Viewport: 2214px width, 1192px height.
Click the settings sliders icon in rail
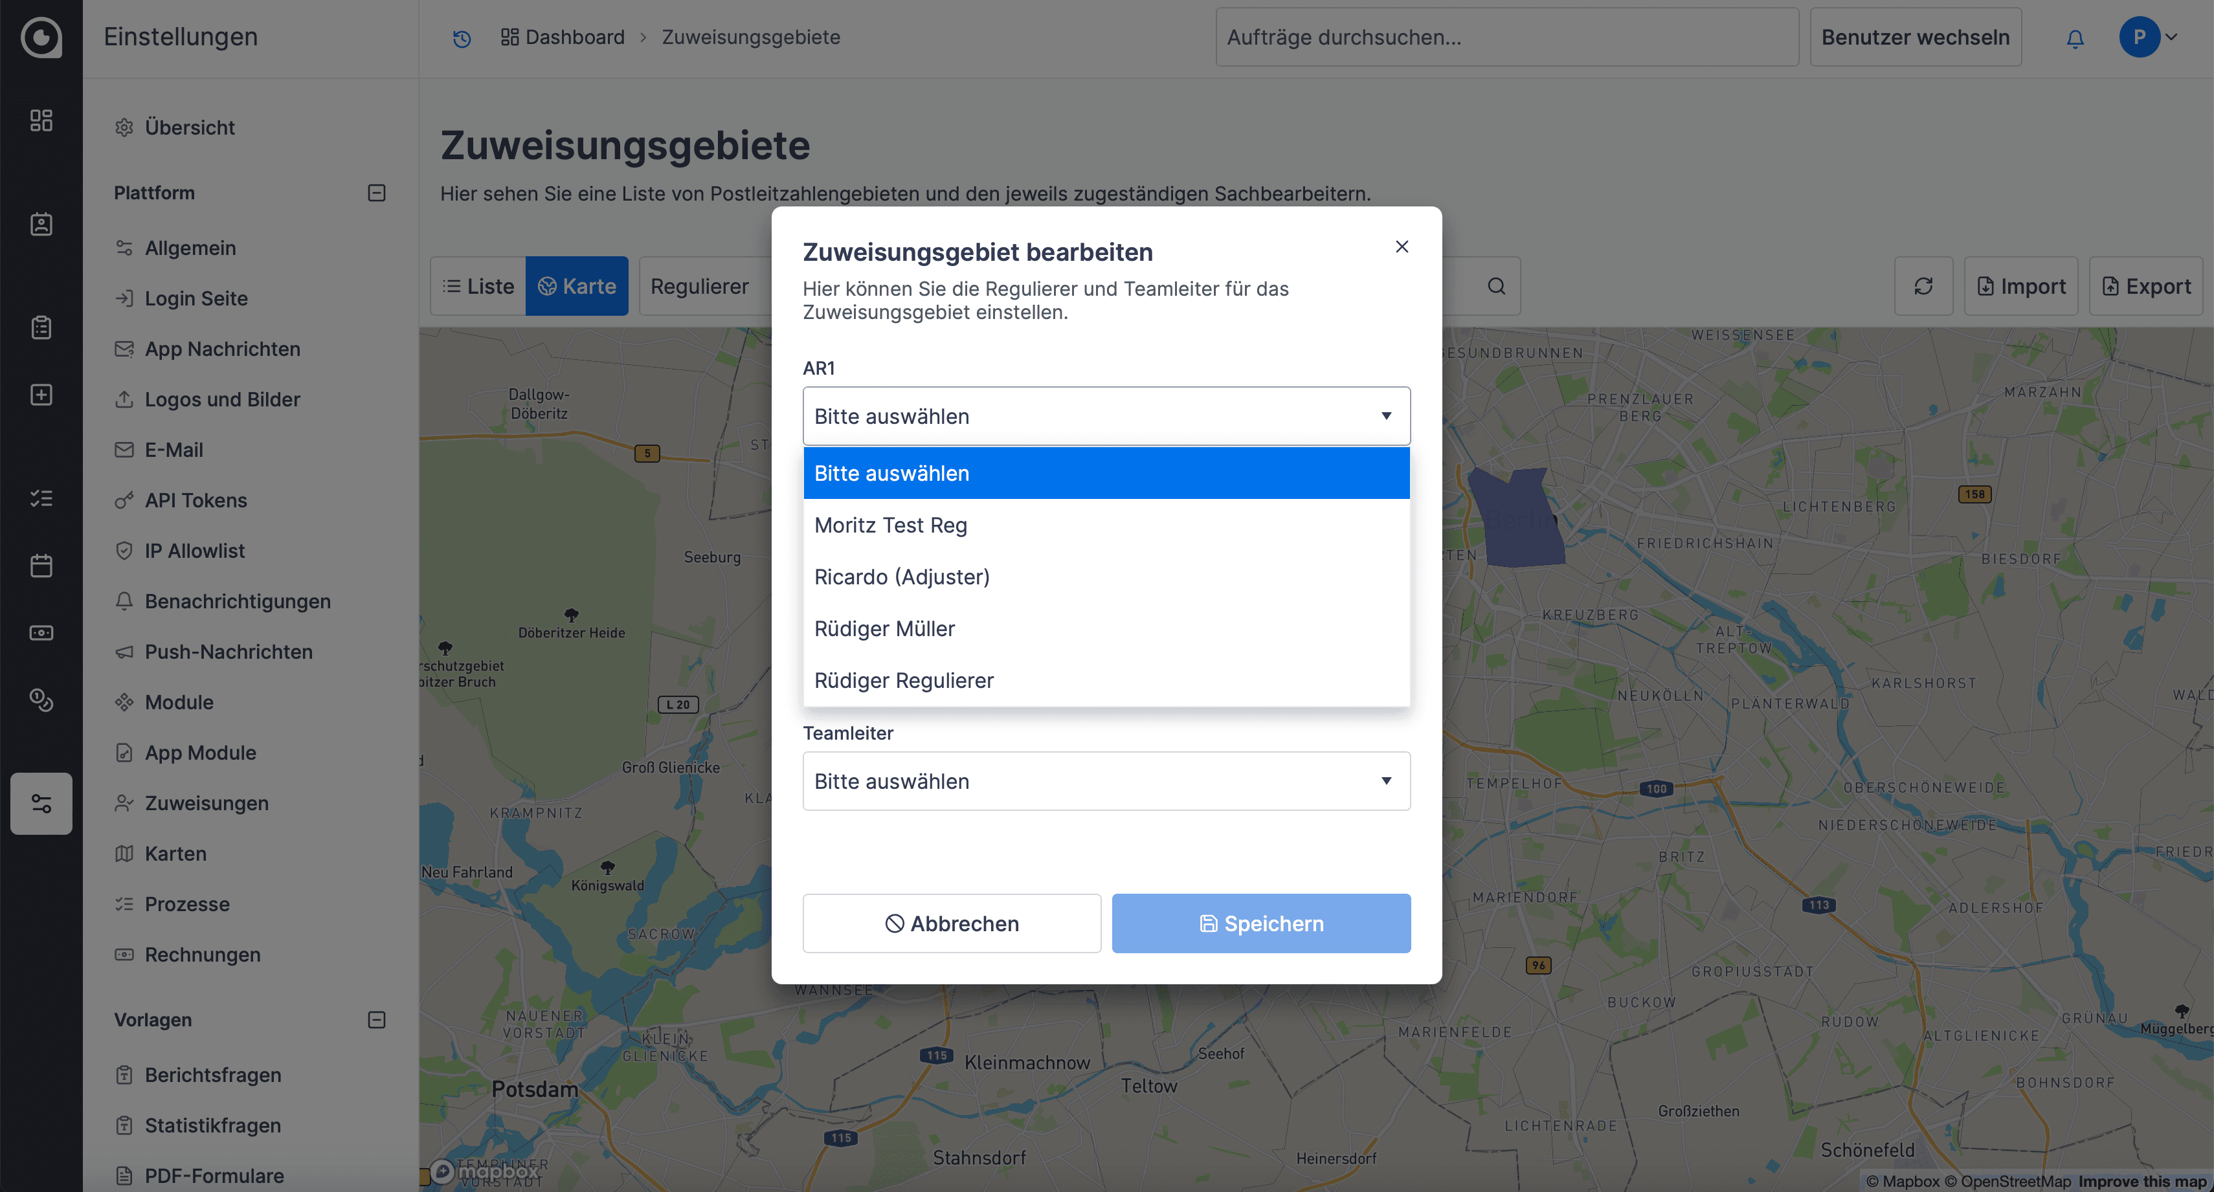click(41, 804)
